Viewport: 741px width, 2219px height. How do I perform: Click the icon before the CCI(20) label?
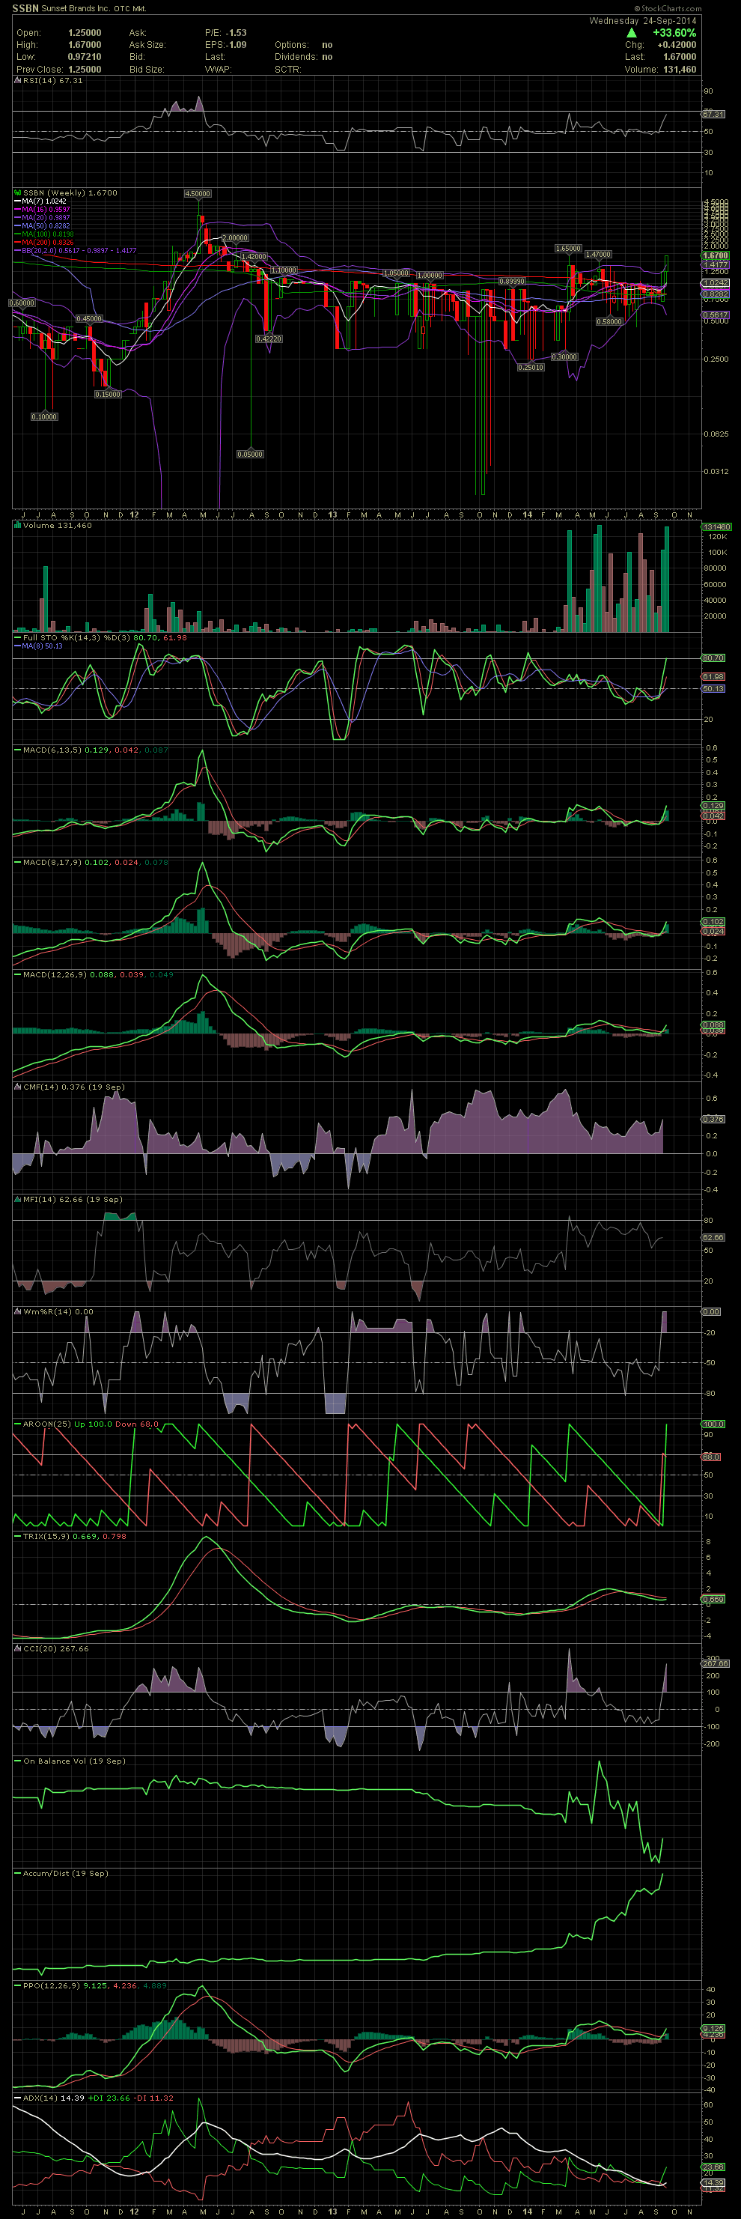coord(17,1649)
